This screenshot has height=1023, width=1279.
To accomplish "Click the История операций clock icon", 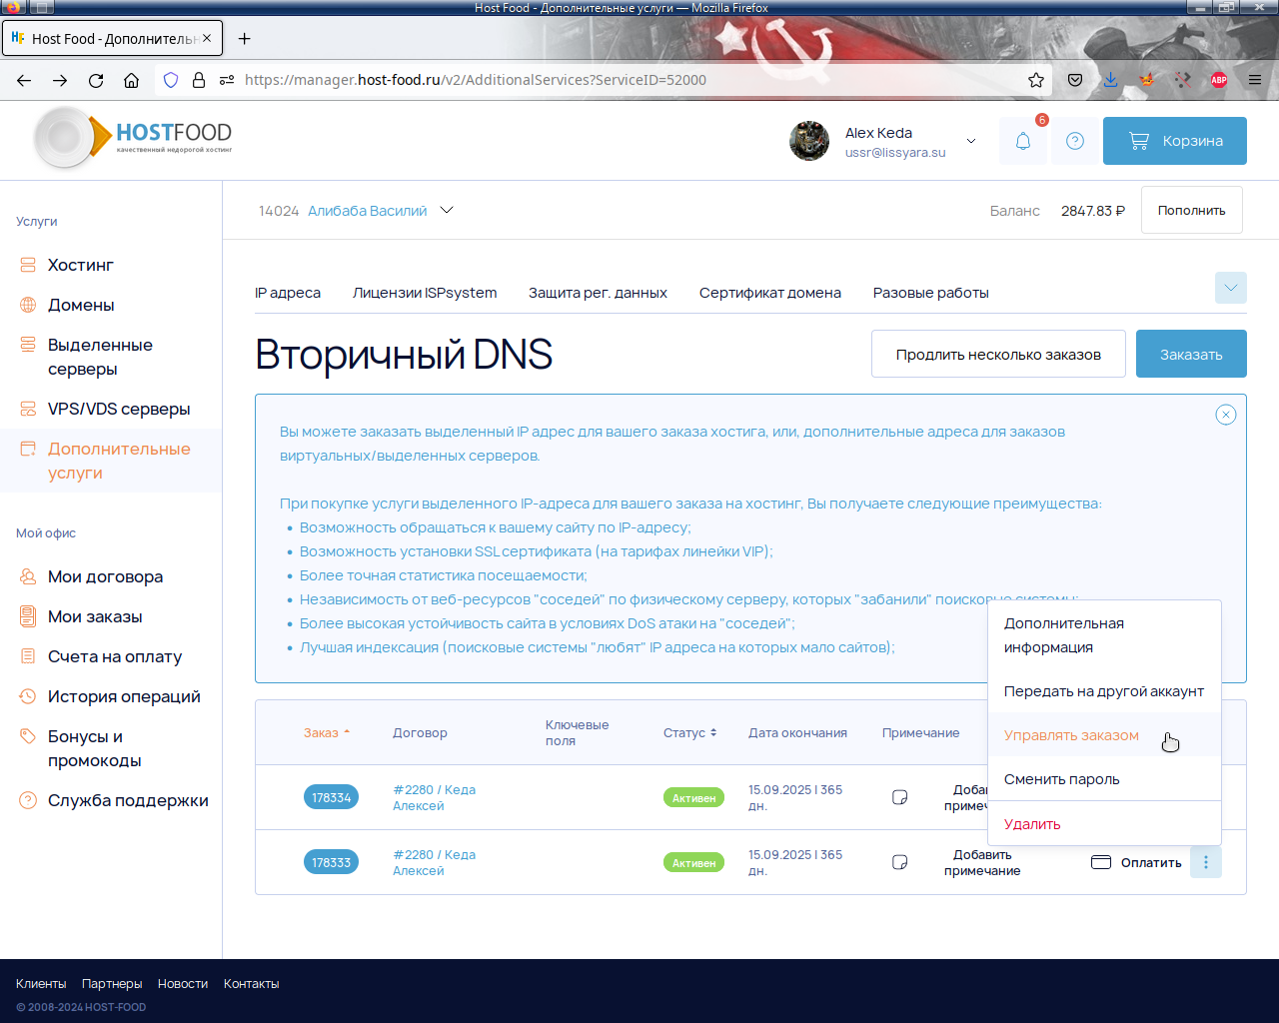I will click(28, 696).
